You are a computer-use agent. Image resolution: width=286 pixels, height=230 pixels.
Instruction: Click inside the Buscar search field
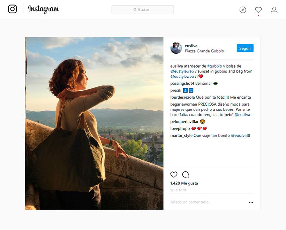[143, 9]
